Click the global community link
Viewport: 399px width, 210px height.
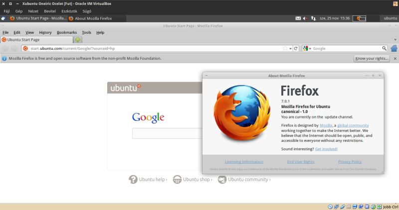[x=353, y=125]
